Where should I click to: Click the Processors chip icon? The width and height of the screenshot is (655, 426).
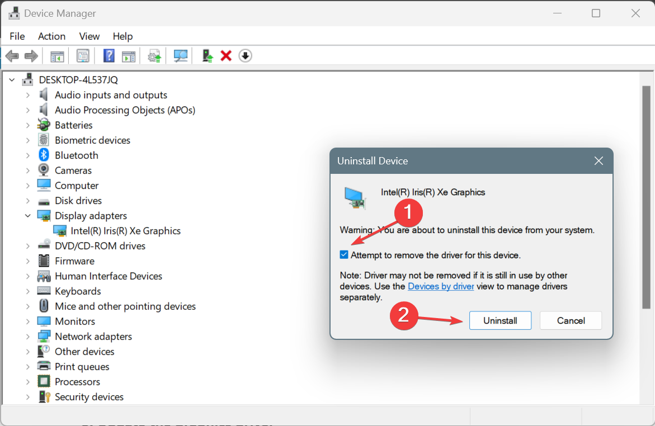44,381
